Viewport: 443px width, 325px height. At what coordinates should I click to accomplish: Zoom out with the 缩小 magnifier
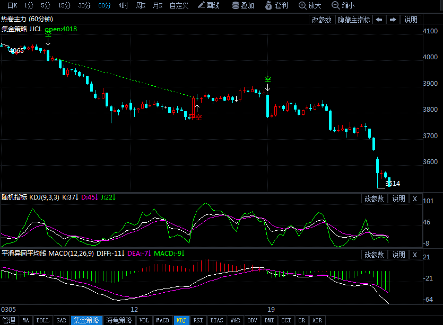point(343,5)
